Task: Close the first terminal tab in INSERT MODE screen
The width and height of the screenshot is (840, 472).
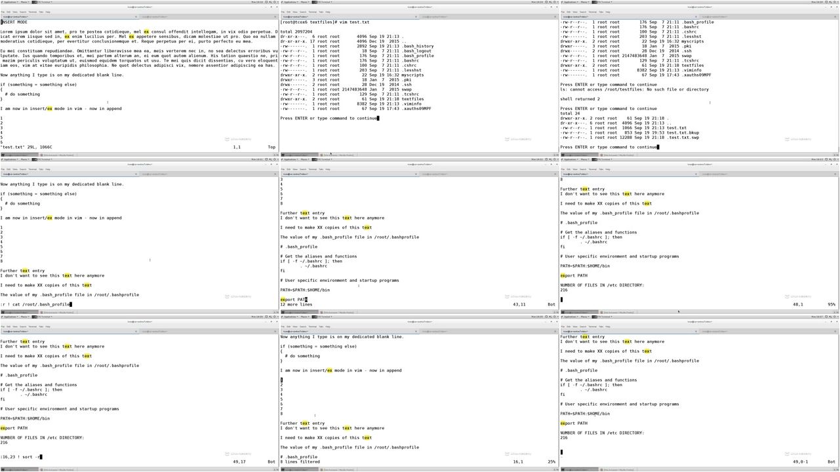Action: [x=137, y=16]
